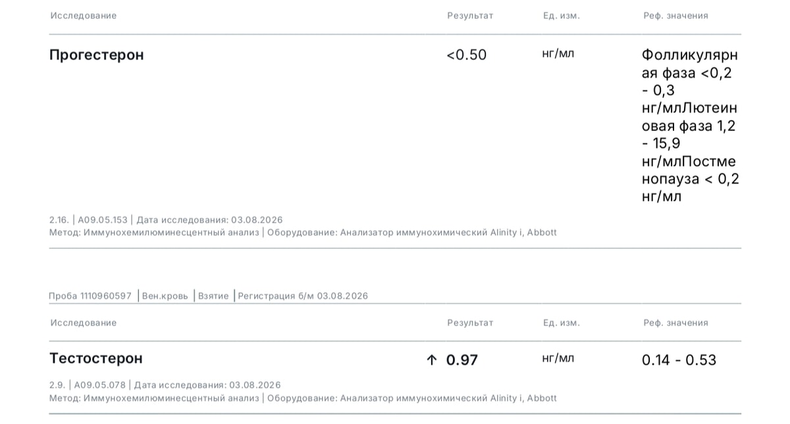Viewport: 790px width, 424px height.
Task: Click the first table's Реф. значения column header
Action: coord(676,16)
